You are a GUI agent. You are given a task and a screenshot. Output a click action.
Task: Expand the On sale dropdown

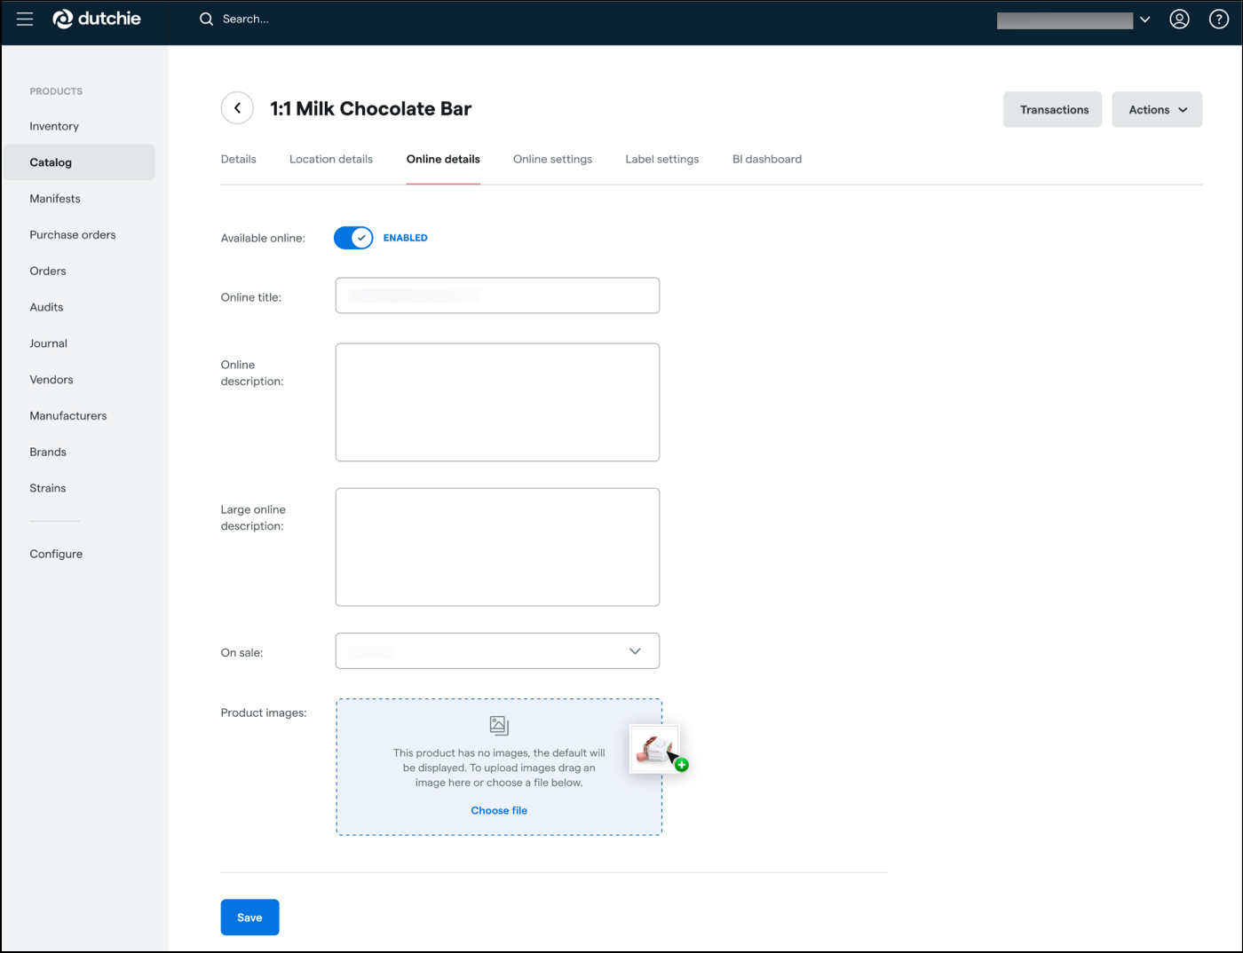coord(497,650)
